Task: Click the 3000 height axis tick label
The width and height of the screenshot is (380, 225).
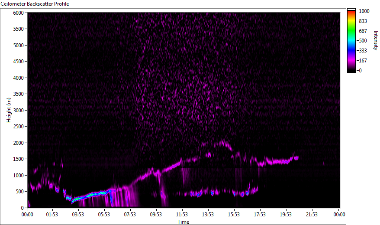Action: tap(19, 110)
